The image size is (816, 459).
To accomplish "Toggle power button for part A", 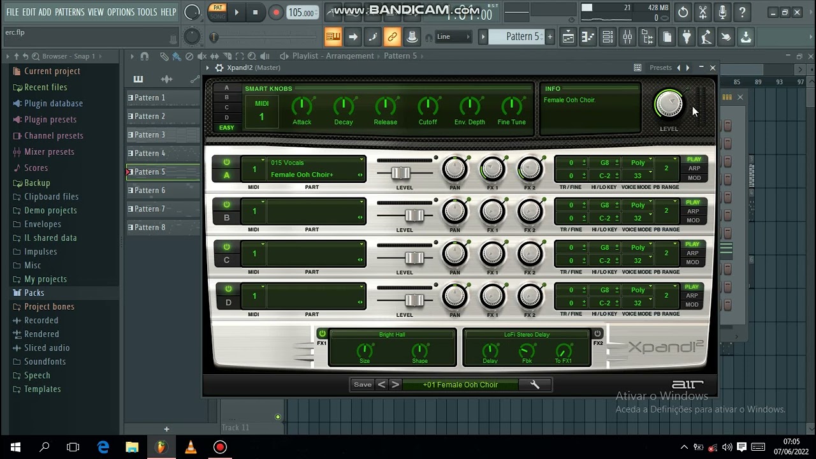I will [x=226, y=162].
